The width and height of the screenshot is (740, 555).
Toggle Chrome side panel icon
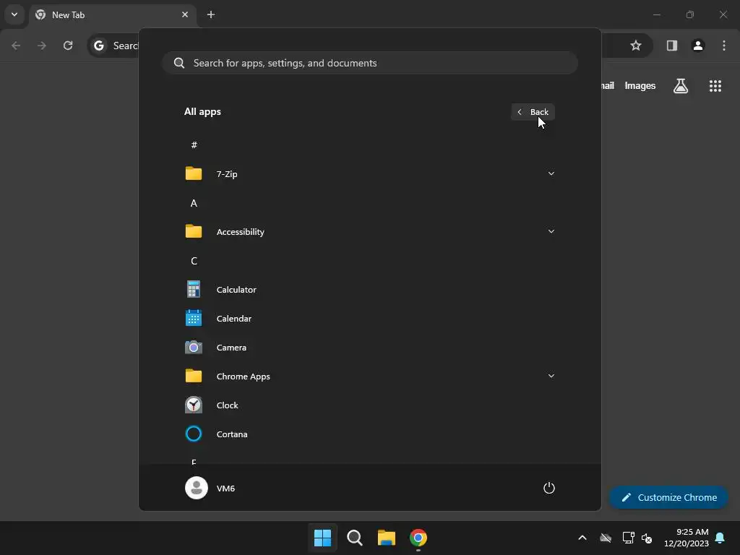coord(672,46)
